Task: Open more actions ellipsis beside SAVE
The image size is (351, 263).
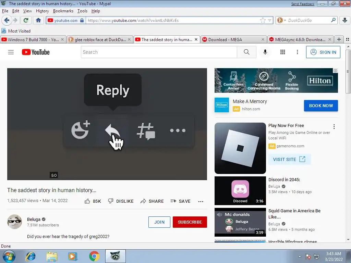Action: (201, 201)
